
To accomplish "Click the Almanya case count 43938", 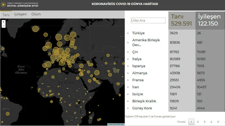I will point(175,73).
